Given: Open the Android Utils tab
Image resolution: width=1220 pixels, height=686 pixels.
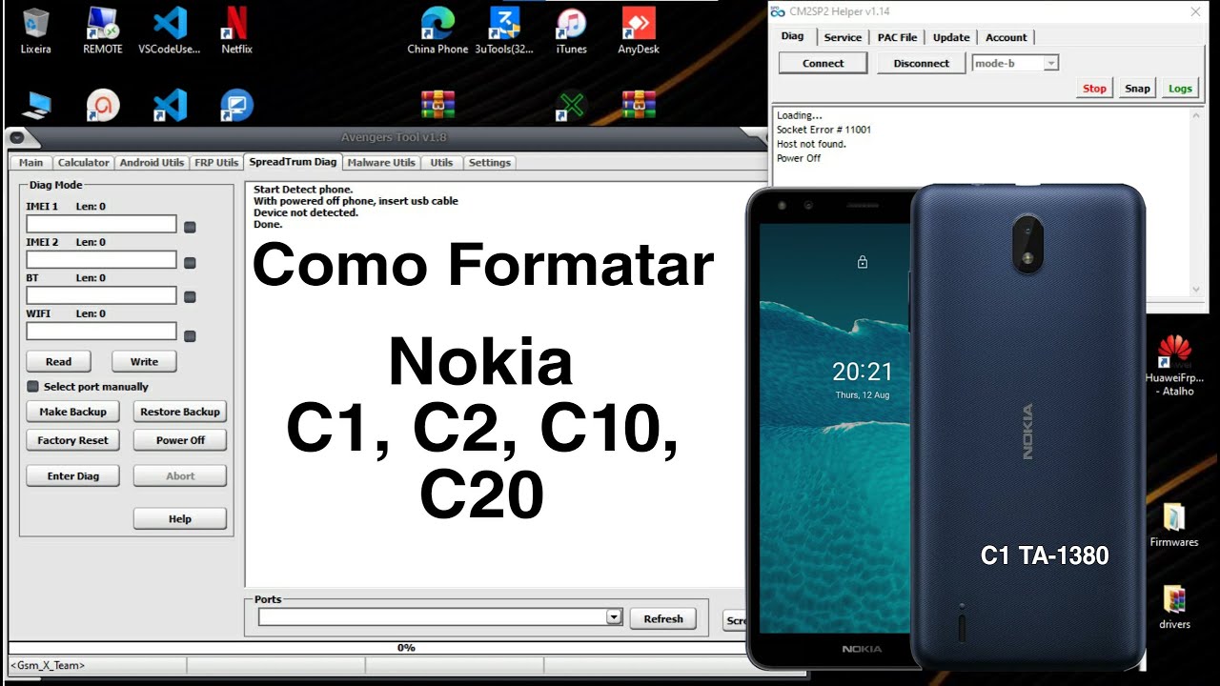Looking at the screenshot, I should (152, 163).
